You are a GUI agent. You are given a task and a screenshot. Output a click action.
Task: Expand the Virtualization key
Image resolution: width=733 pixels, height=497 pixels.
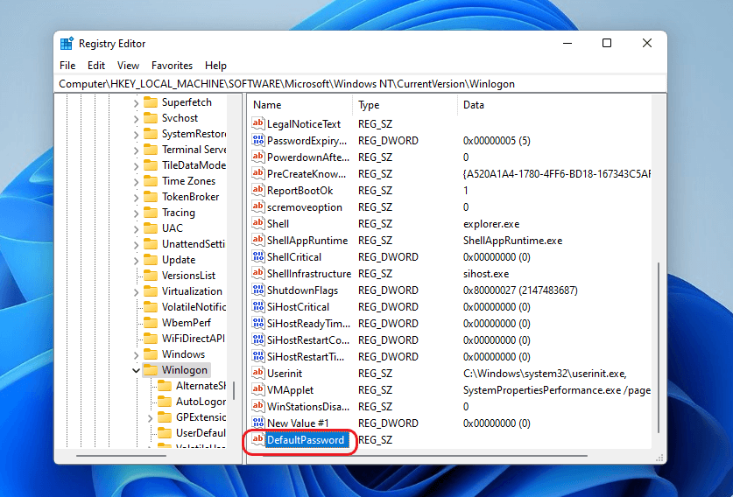pyautogui.click(x=136, y=292)
